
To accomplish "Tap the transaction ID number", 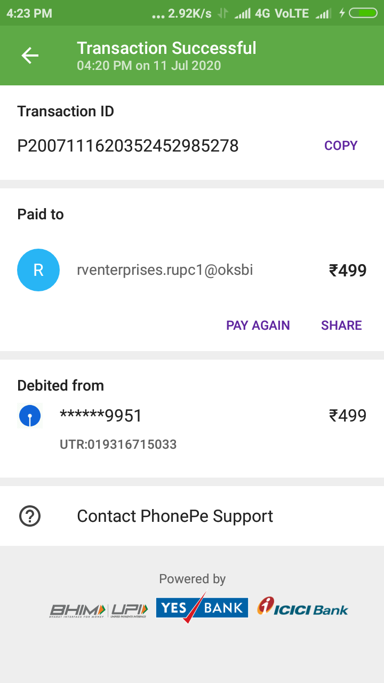I will 128,146.
